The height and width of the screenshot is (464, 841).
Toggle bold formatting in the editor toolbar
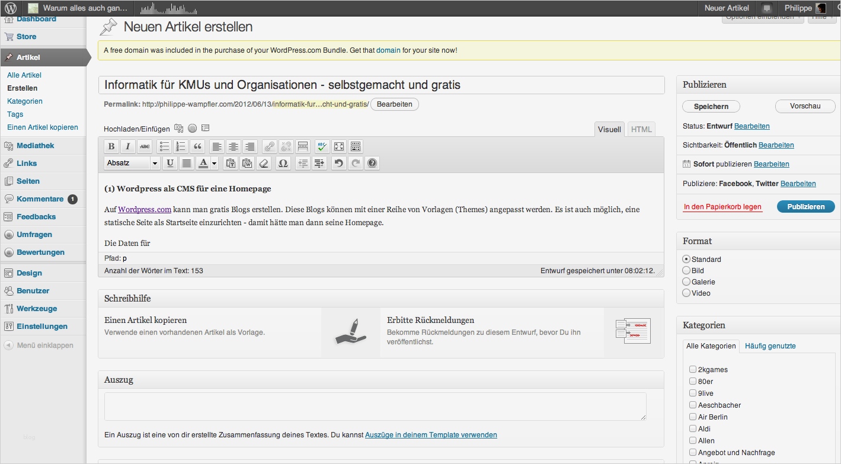pyautogui.click(x=111, y=146)
